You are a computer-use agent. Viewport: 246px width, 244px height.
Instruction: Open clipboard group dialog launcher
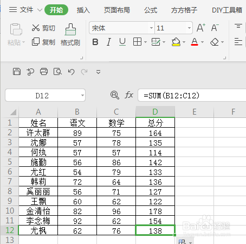pos(82,58)
